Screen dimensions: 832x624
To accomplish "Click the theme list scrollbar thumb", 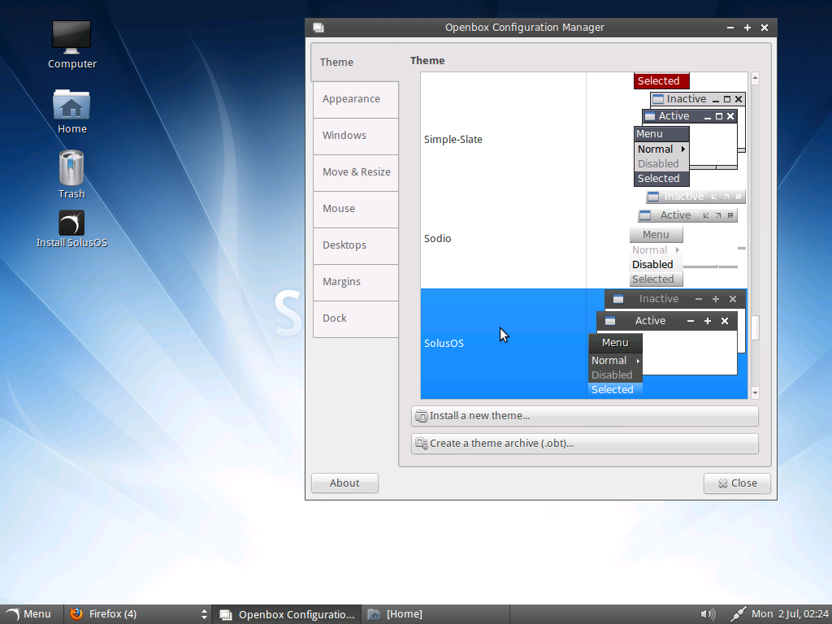I will pyautogui.click(x=755, y=327).
